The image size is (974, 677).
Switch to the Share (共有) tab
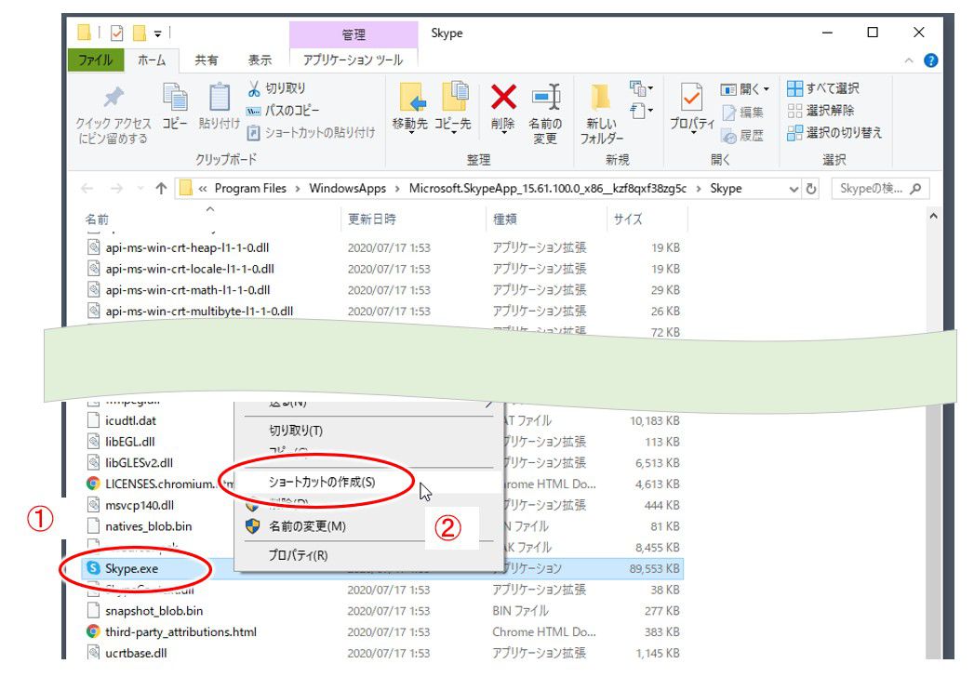(x=207, y=60)
